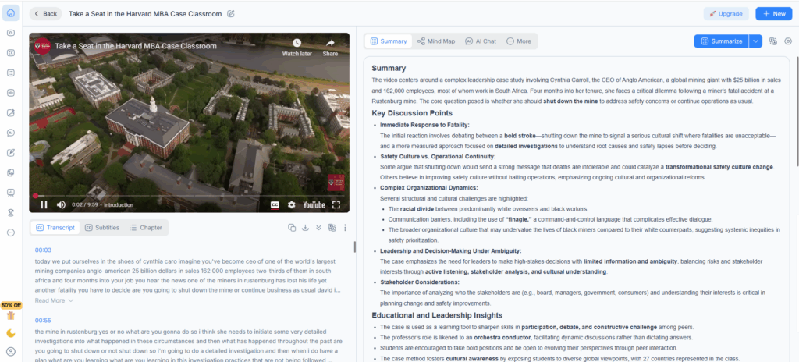Open the user account profile icon
Image resolution: width=799 pixels, height=362 pixels.
11,351
